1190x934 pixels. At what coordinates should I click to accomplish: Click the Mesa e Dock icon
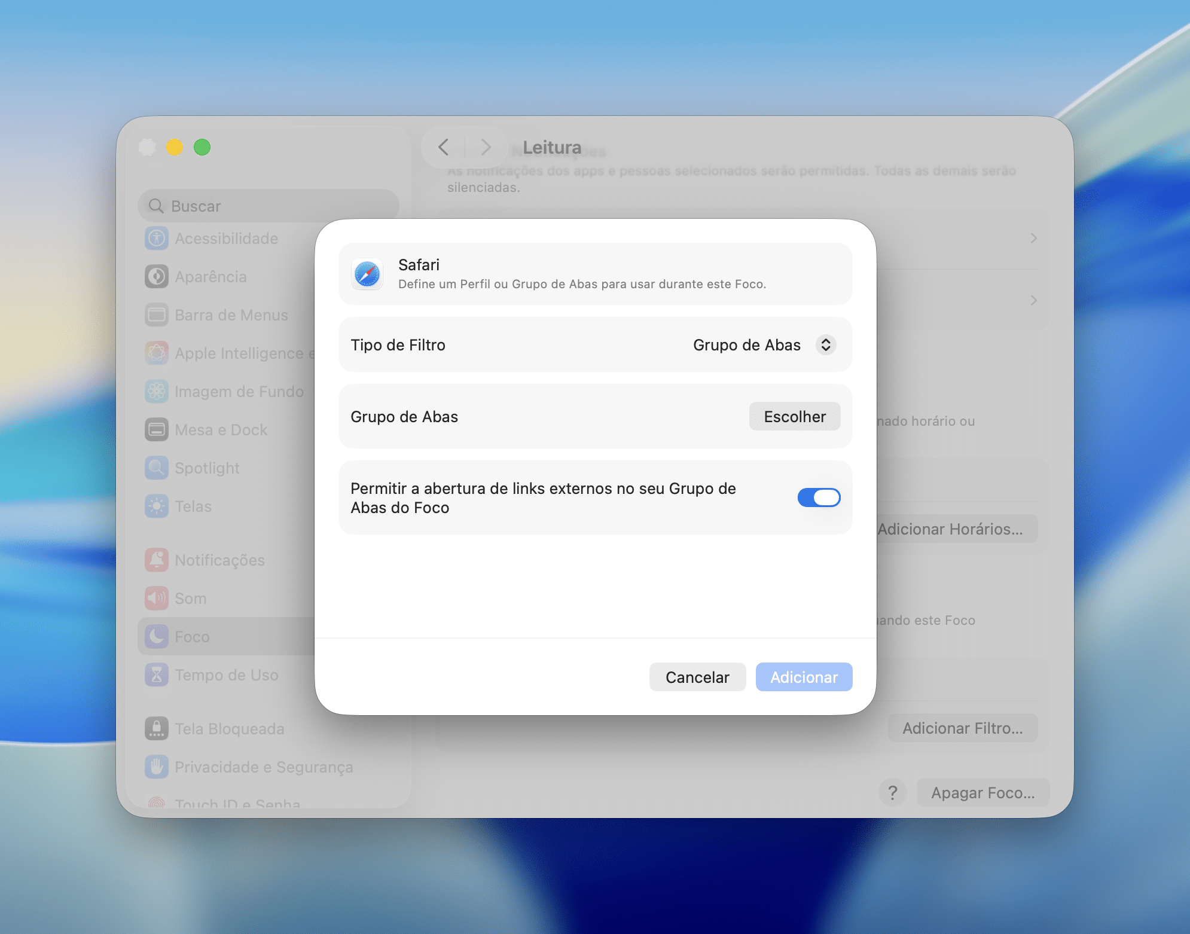pos(157,430)
